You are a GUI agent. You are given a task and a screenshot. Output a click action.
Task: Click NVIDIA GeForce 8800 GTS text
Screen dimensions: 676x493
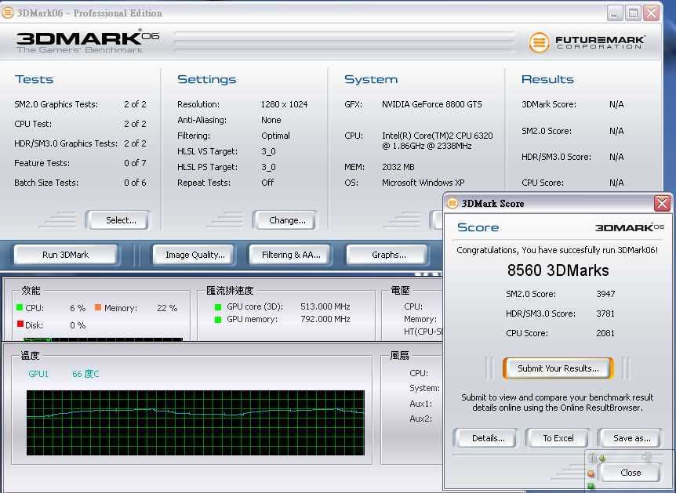click(x=431, y=104)
